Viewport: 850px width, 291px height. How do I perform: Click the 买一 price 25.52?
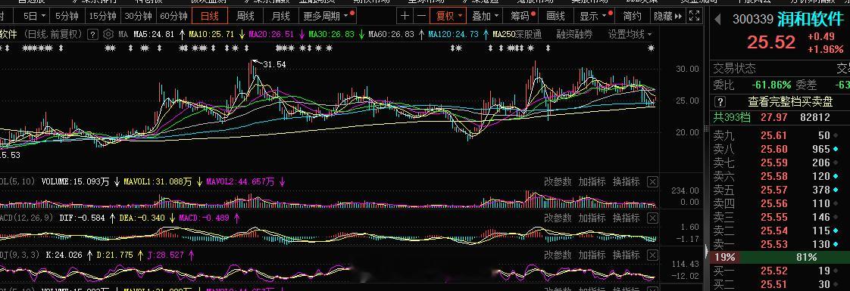773,271
